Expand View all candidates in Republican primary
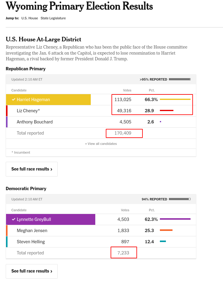Viewport: 223px width, 284px height. click(x=101, y=144)
